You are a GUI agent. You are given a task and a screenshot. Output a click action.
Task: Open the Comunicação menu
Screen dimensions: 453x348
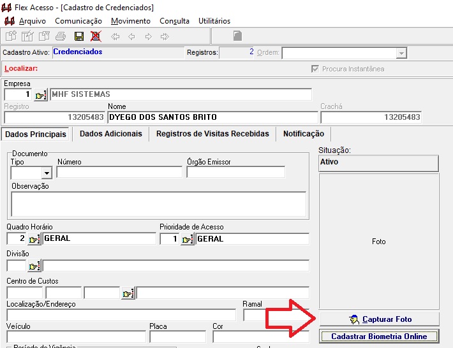[x=78, y=21]
